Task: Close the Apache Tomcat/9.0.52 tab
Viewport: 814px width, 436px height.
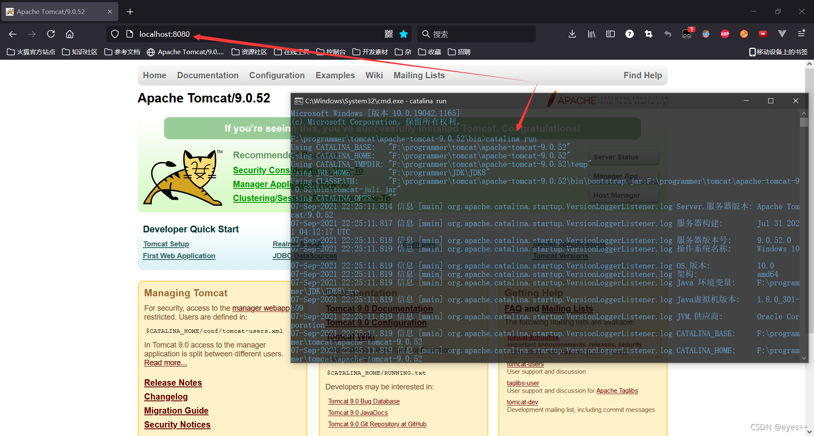Action: point(110,12)
